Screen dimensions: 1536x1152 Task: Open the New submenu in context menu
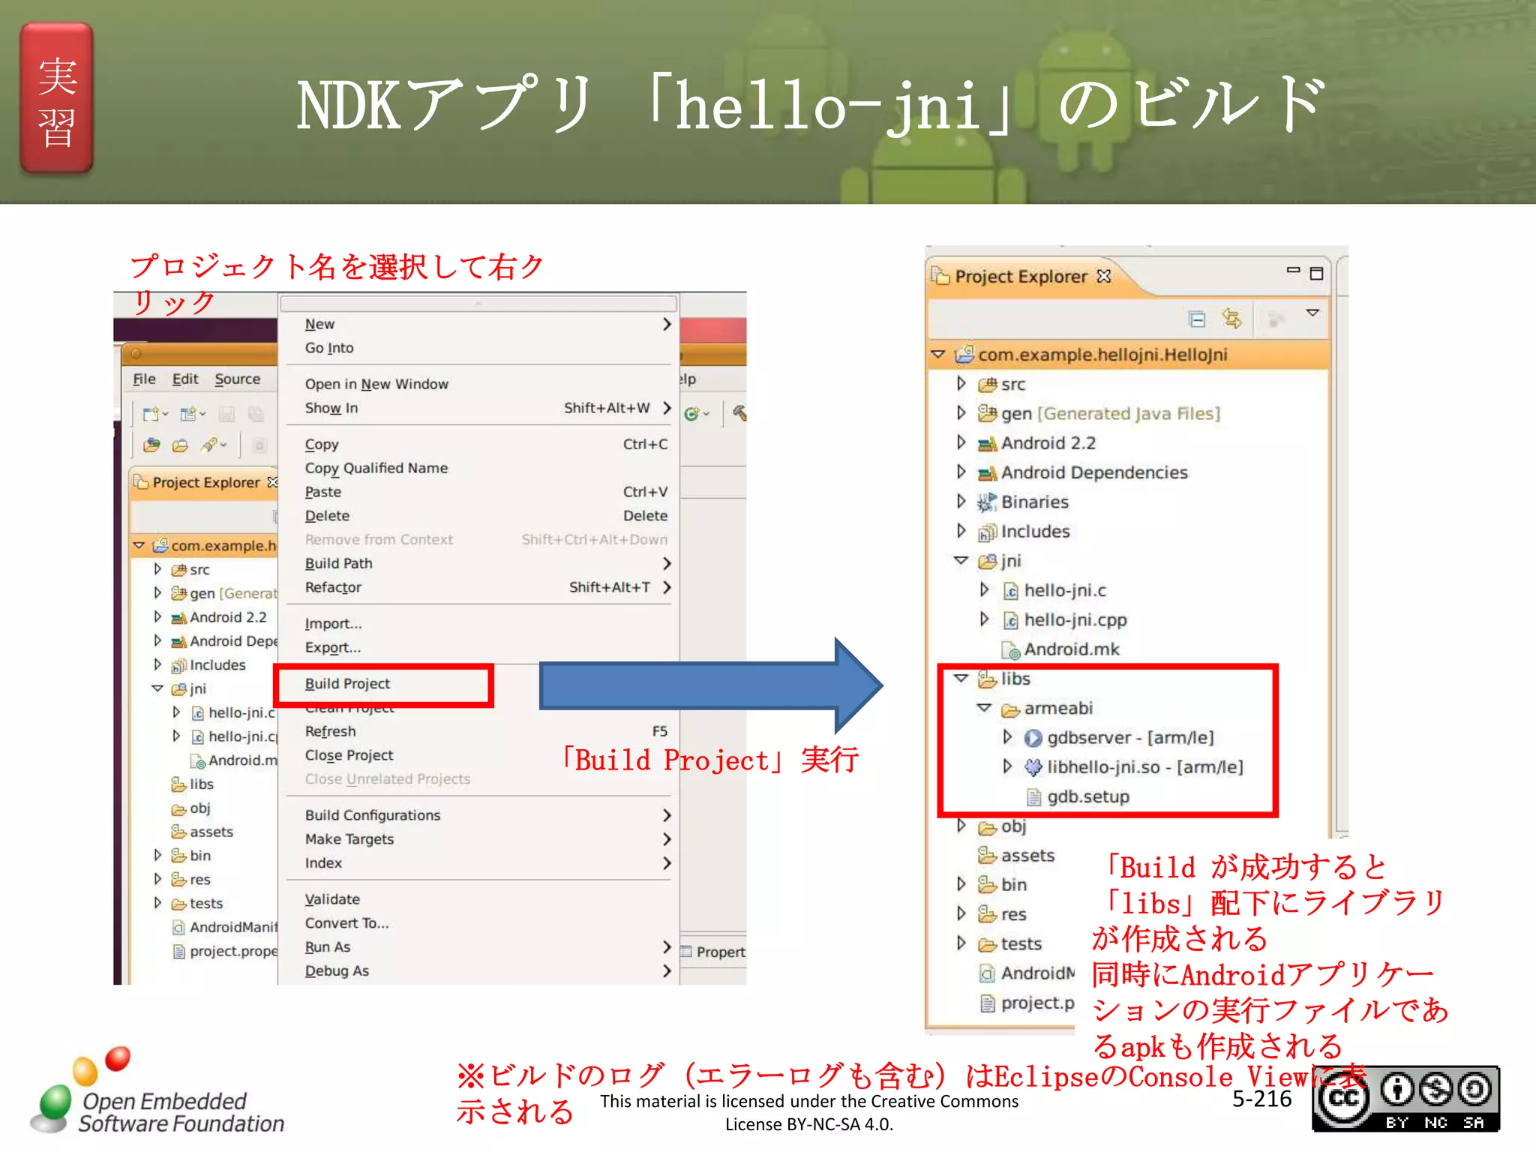pyautogui.click(x=479, y=324)
